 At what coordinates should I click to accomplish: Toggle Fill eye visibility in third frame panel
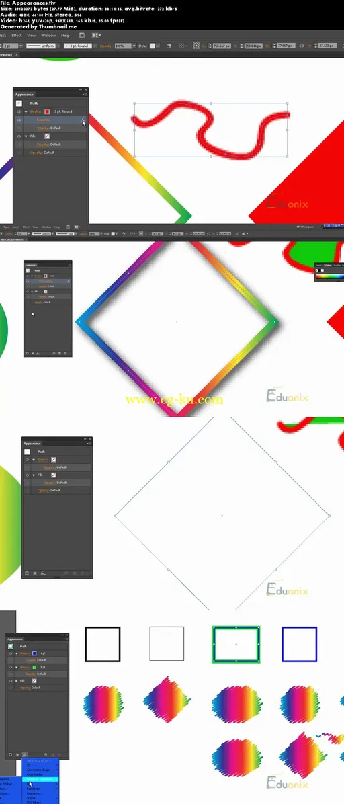point(28,475)
